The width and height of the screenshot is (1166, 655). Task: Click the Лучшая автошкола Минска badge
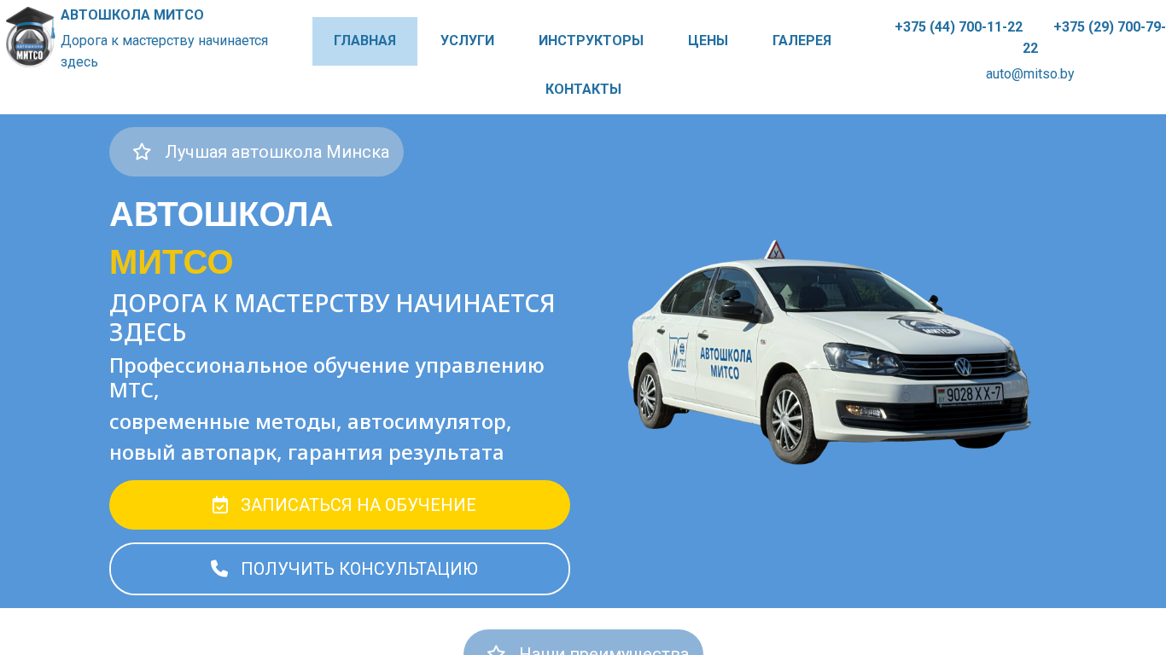pyautogui.click(x=256, y=152)
